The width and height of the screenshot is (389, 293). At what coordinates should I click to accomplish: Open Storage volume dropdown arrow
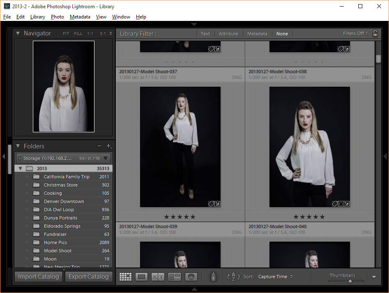coord(106,158)
